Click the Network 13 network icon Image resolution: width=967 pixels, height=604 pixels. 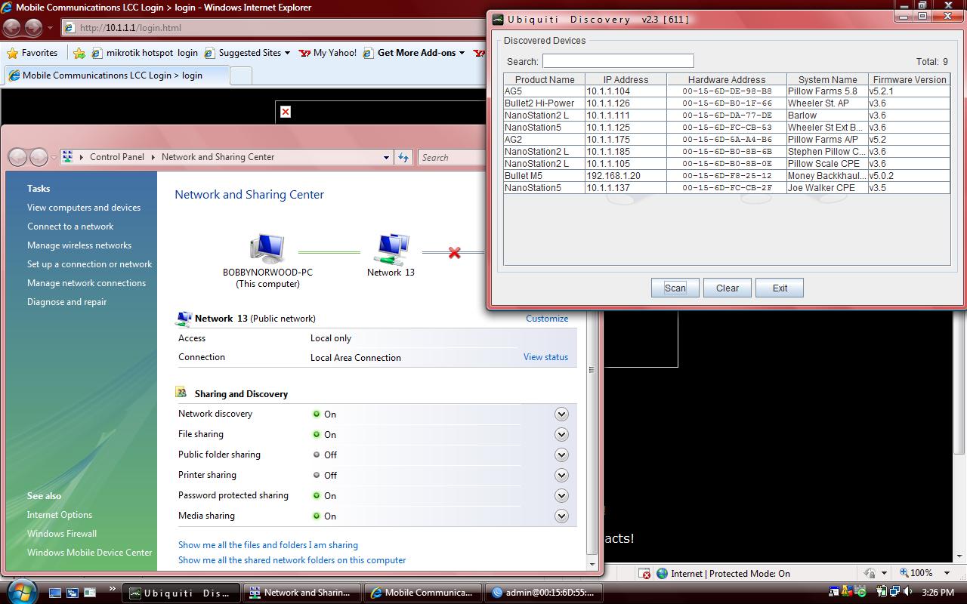(391, 245)
